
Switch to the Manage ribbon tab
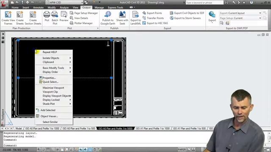pos(99,8)
